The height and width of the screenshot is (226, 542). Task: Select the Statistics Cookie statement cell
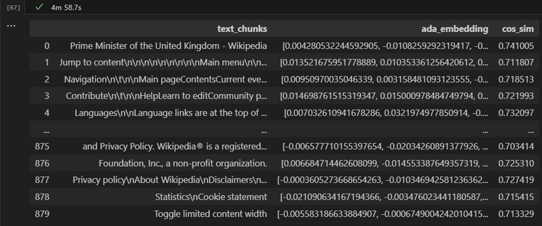click(x=211, y=197)
